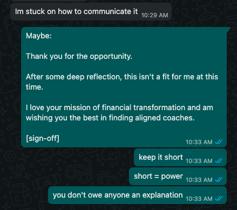Click the "I love your mission" paragraph
This screenshot has width=237, height=210.
pyautogui.click(x=119, y=113)
